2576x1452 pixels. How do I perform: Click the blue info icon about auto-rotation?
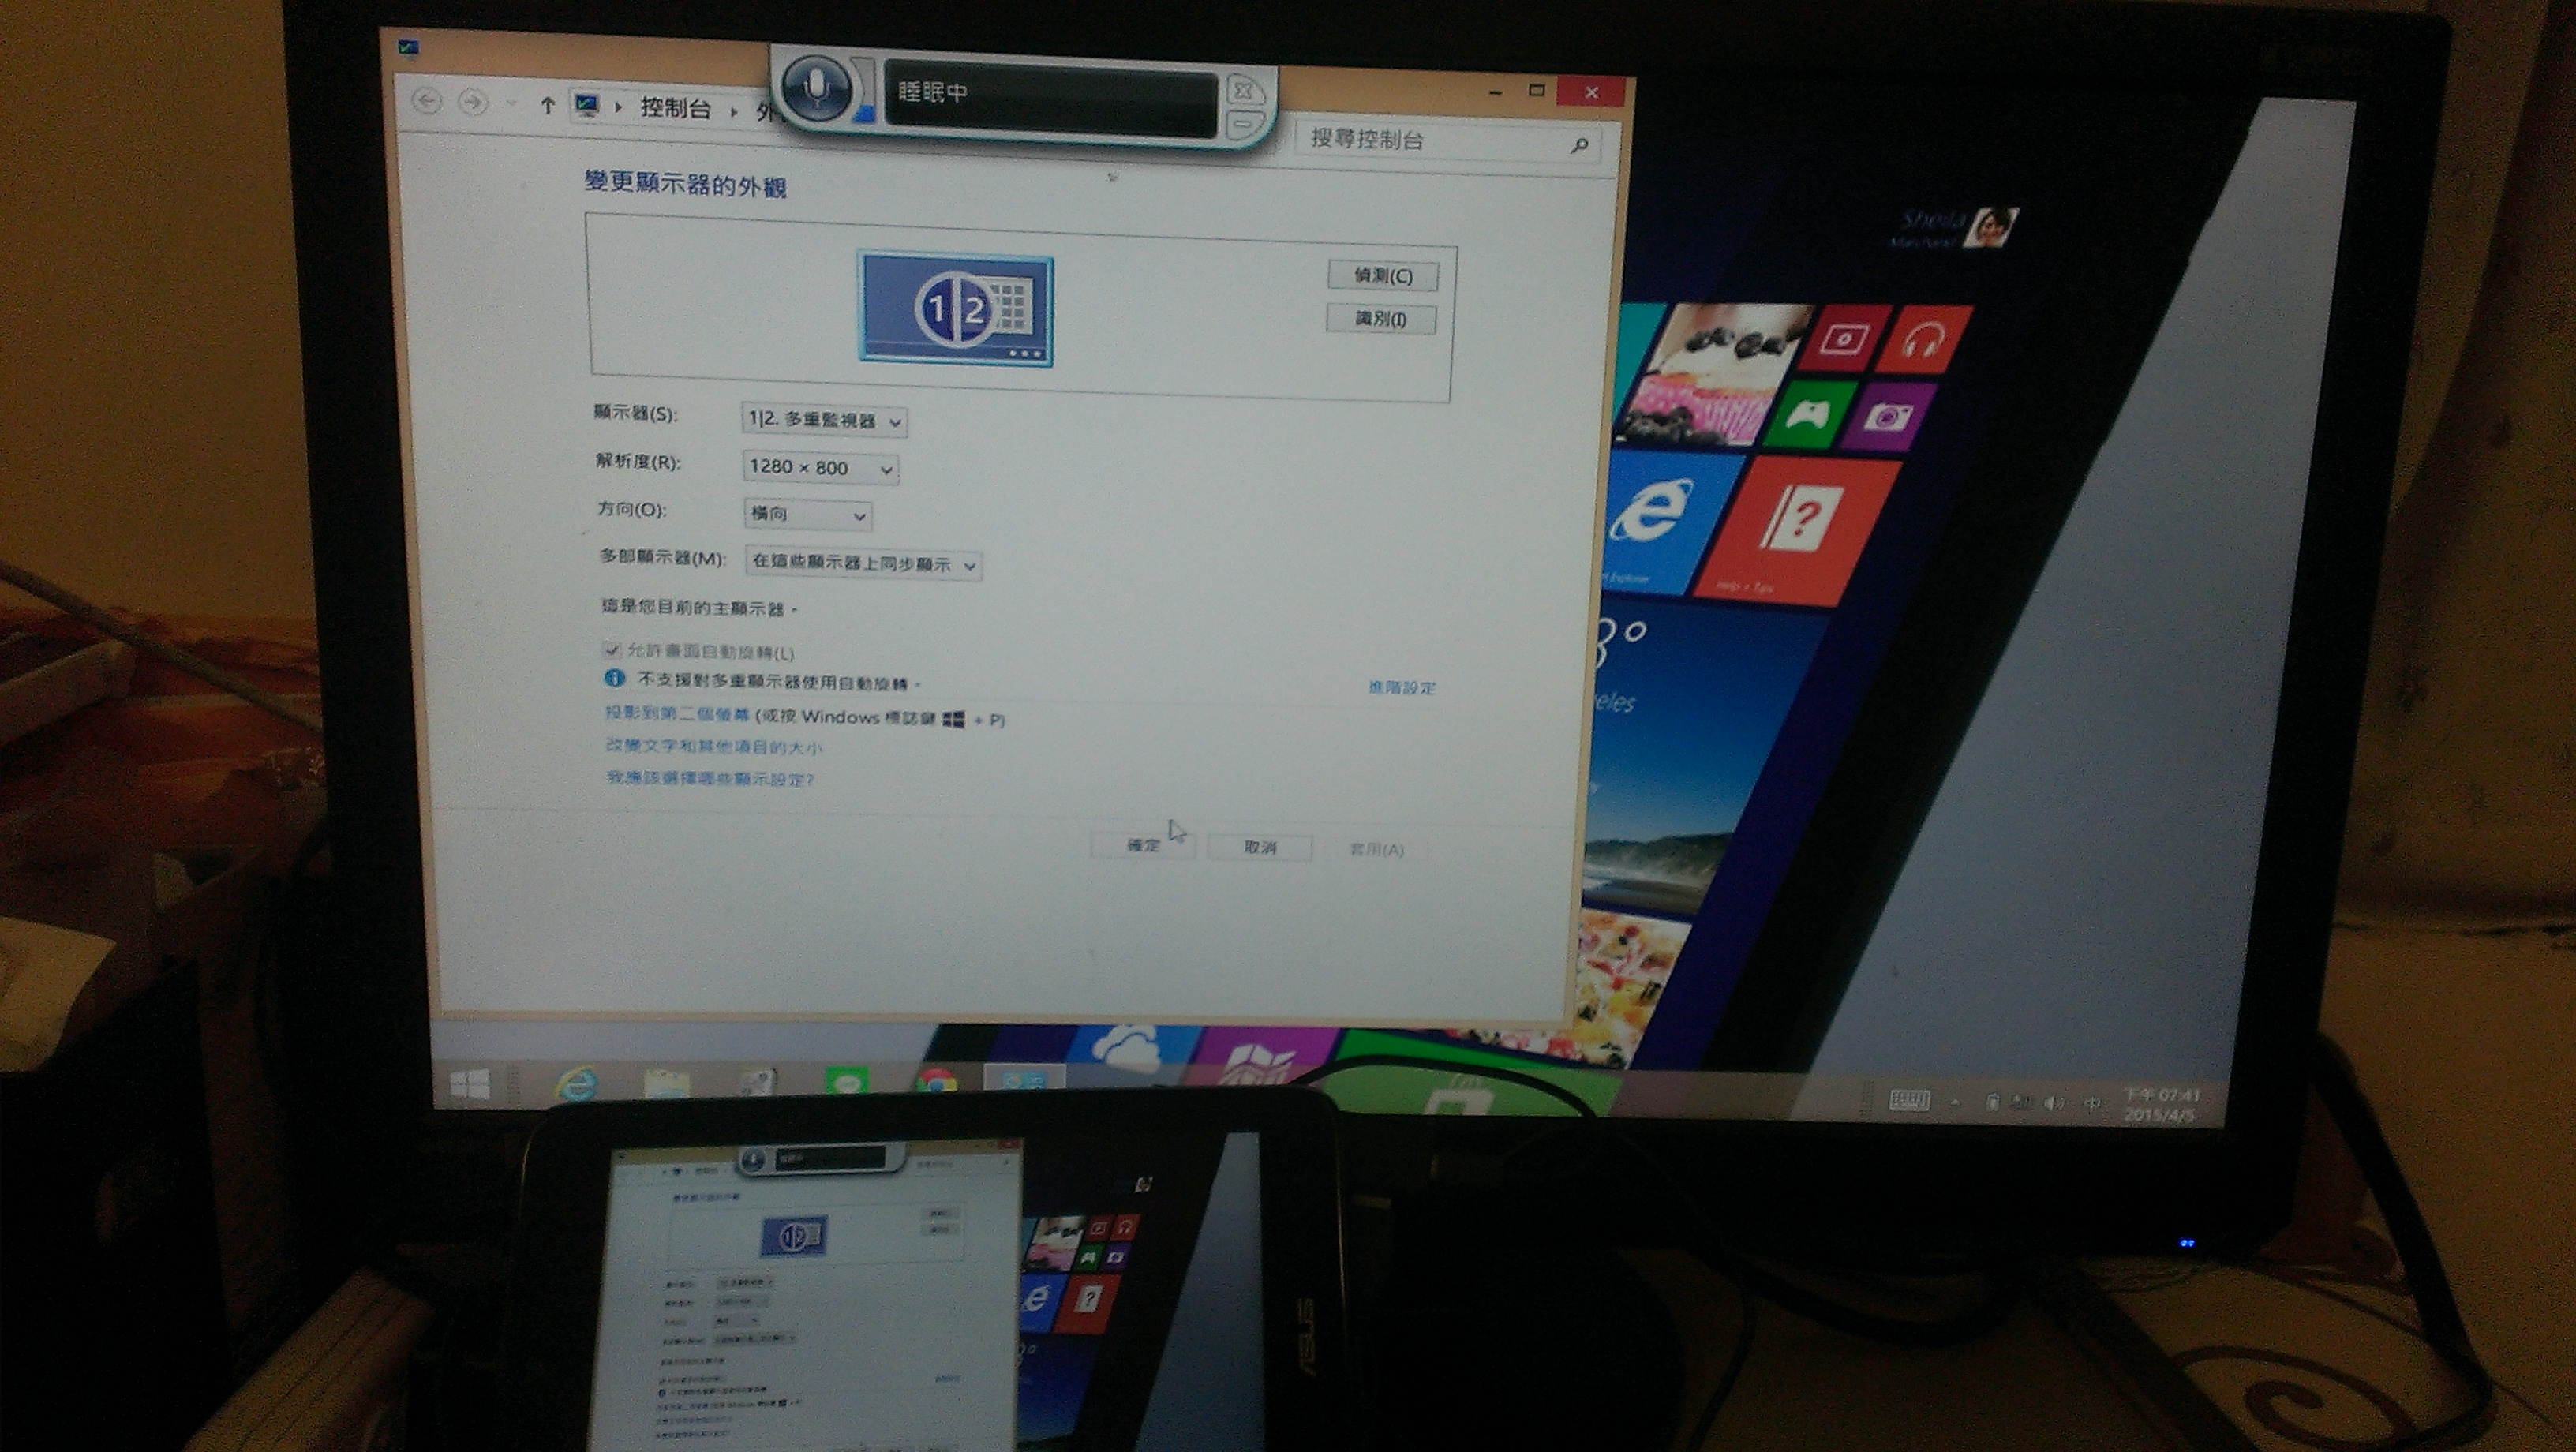(614, 678)
